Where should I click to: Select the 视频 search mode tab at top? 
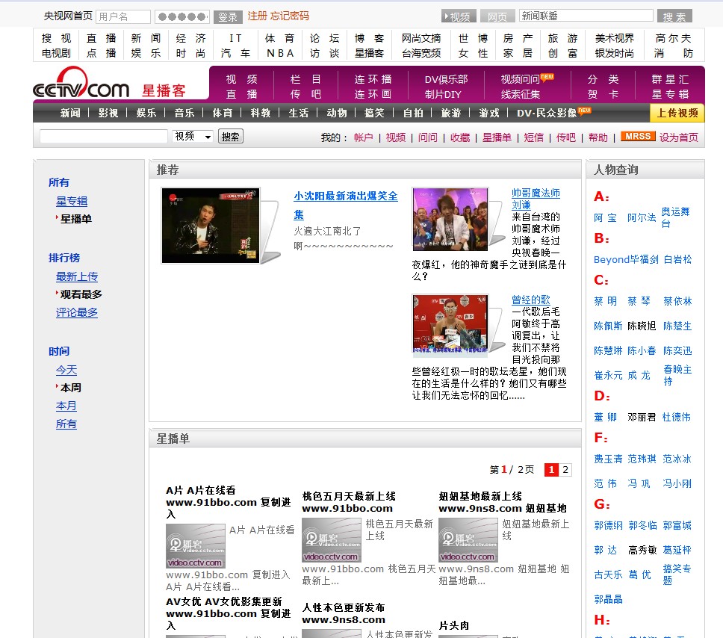(x=457, y=16)
